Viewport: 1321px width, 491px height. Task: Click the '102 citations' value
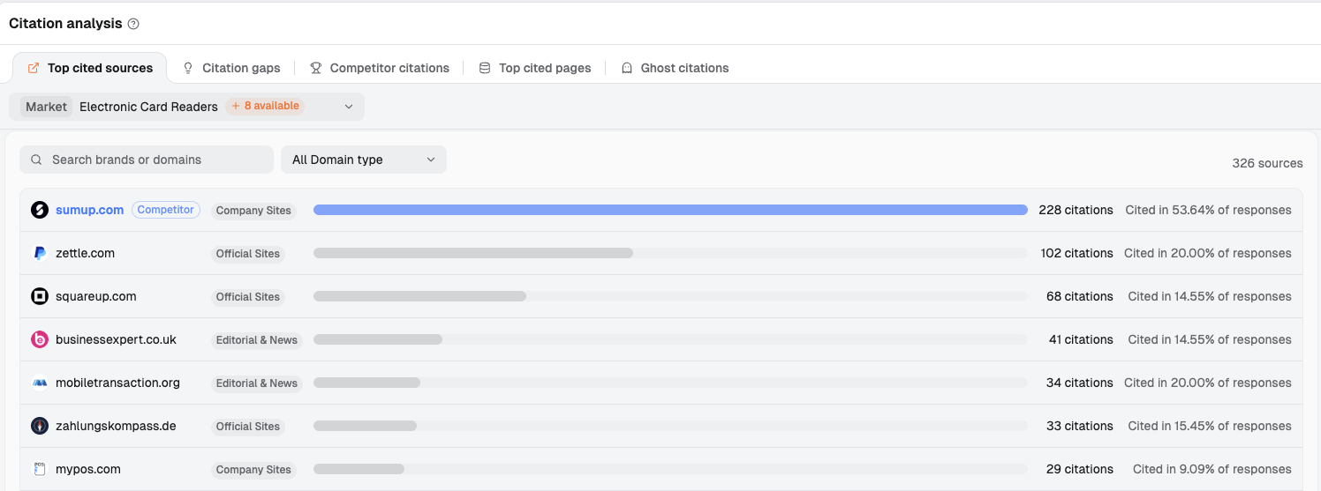(x=1076, y=253)
